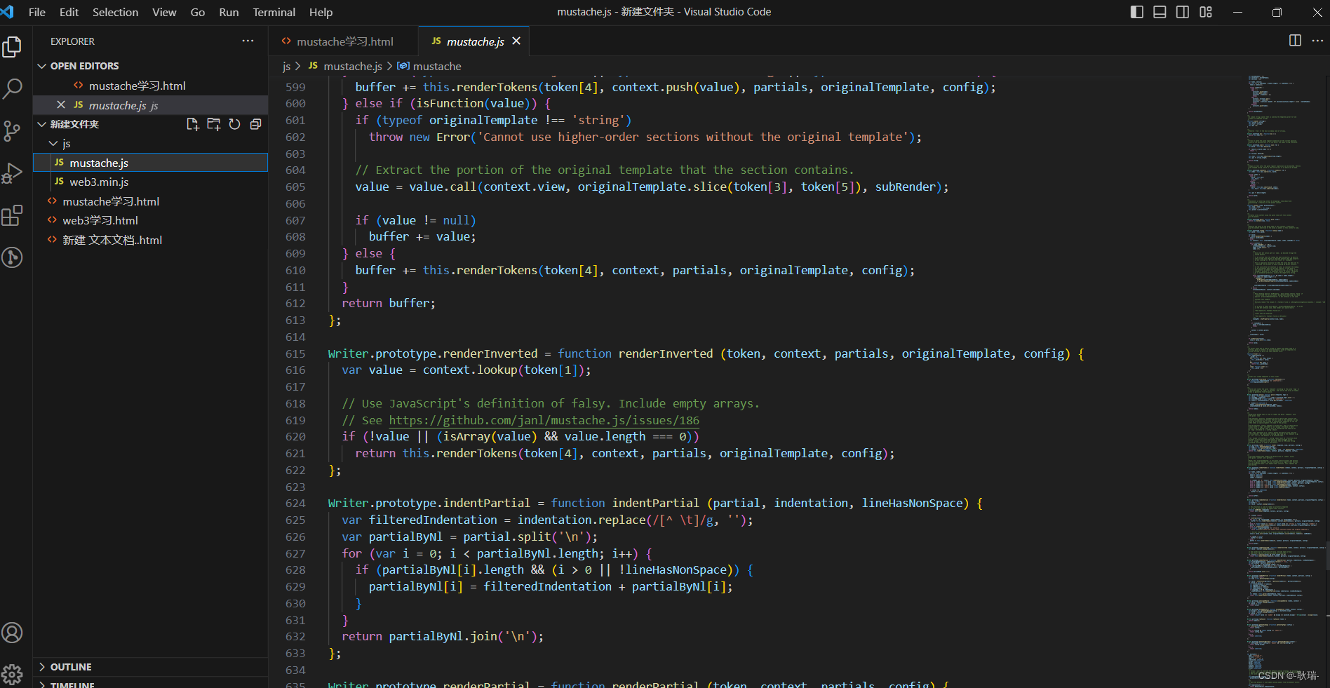This screenshot has width=1330, height=688.
Task: Open the Edit menu
Action: click(x=69, y=12)
